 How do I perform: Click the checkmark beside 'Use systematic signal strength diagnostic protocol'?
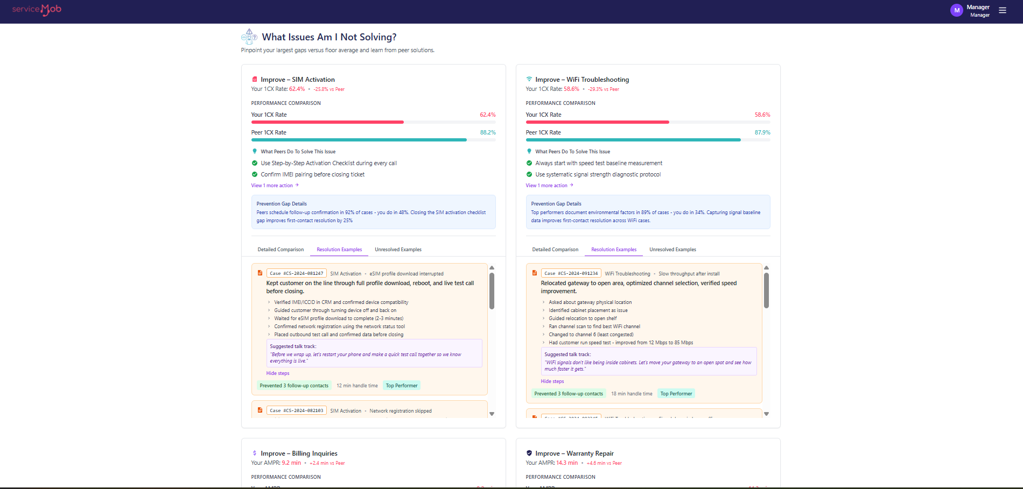[529, 174]
